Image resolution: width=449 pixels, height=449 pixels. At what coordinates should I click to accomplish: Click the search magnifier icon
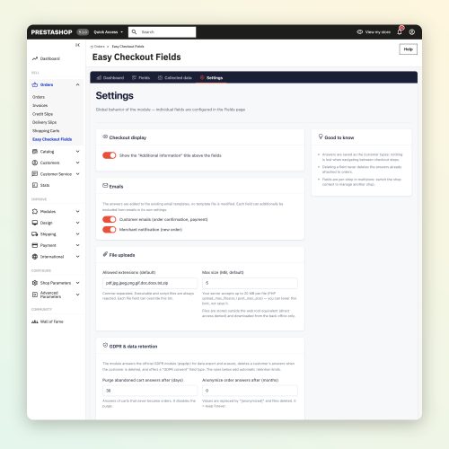click(134, 31)
